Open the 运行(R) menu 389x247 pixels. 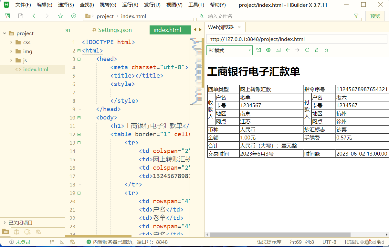point(130,5)
